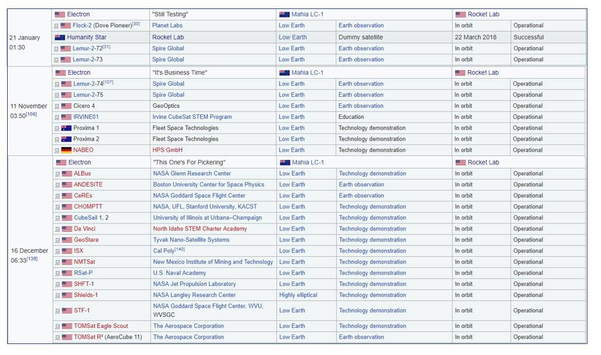This screenshot has width=601, height=355.
Task: Follow citation [140] next to Cal Poly
Action: pos(179,250)
